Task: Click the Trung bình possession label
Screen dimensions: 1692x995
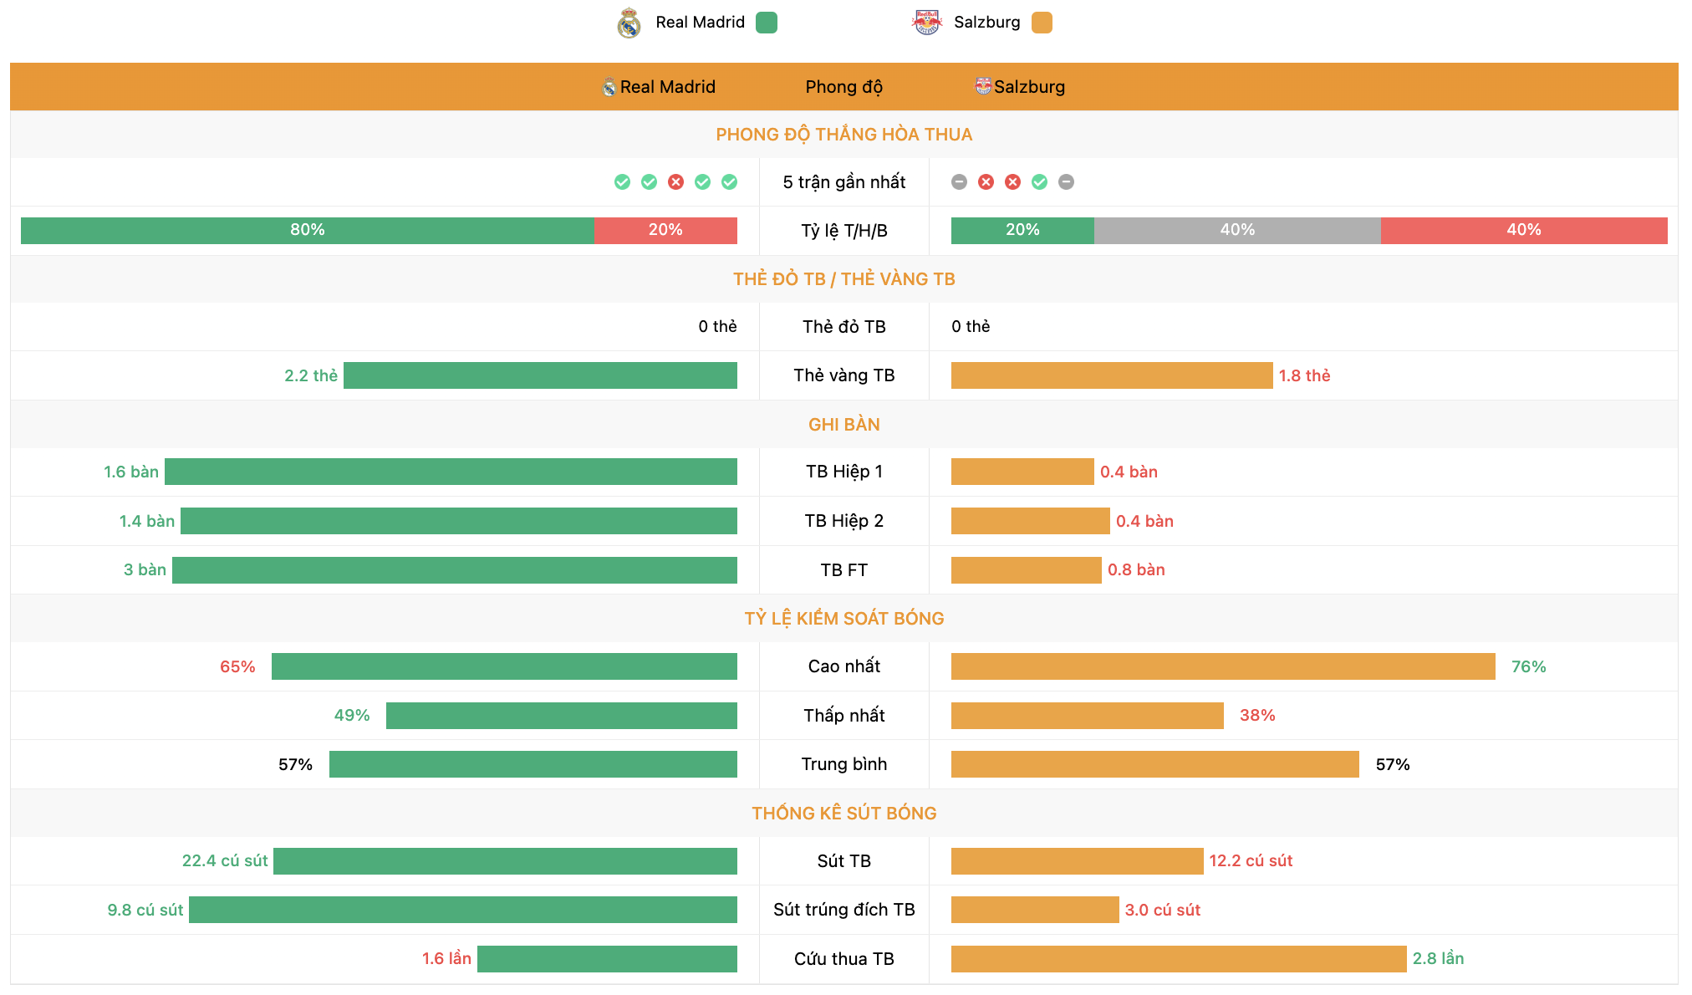Action: tap(843, 764)
